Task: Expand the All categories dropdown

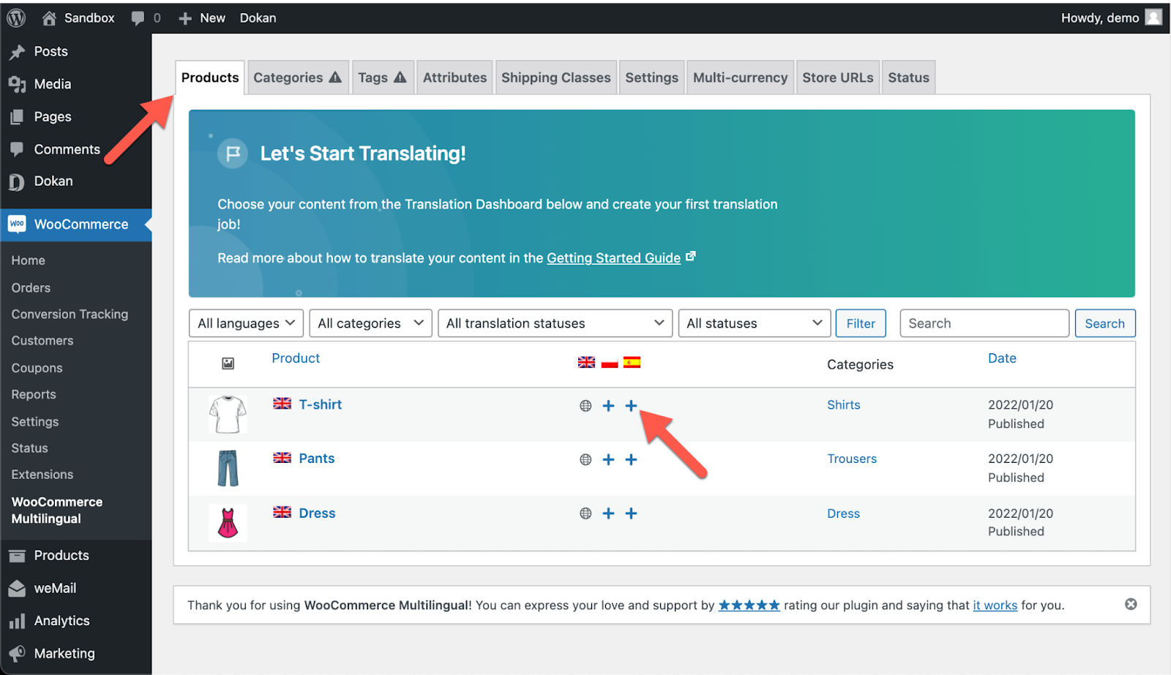Action: coord(370,323)
